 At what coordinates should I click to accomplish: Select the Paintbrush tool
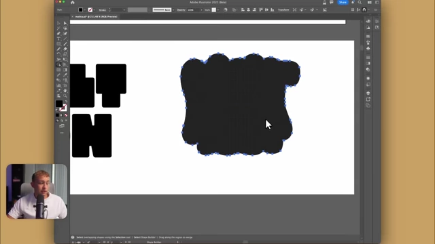[65, 44]
